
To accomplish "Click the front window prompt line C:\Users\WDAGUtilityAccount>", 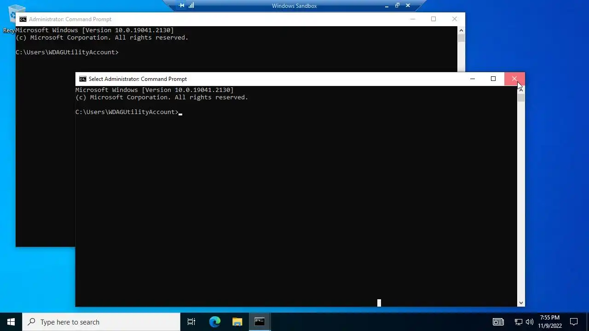I will [127, 112].
